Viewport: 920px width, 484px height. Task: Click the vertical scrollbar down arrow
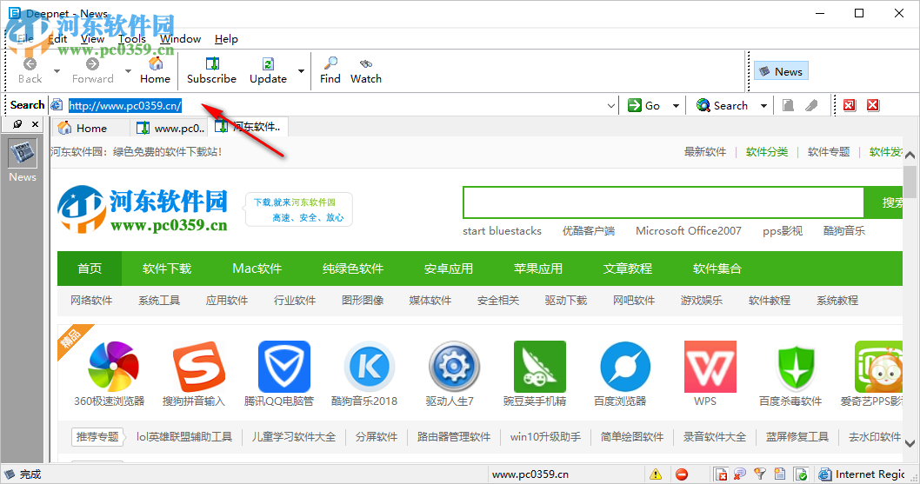910,443
